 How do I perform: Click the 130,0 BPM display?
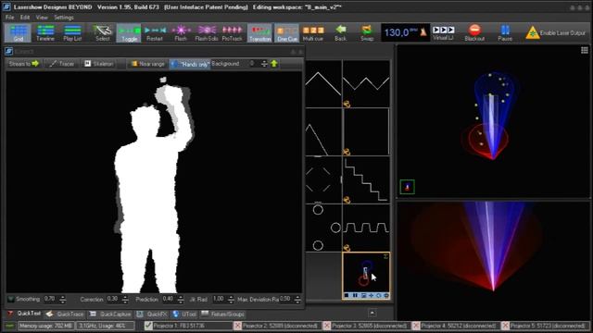pyautogui.click(x=401, y=32)
